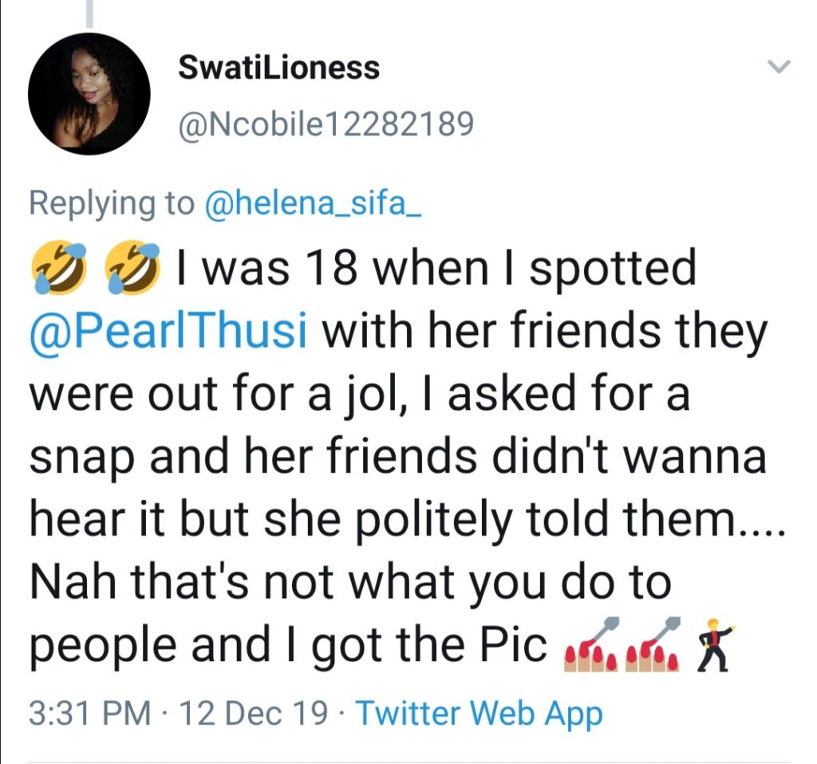Expand the tweet options chevron
Image resolution: width=817 pixels, height=764 pixels.
point(779,67)
